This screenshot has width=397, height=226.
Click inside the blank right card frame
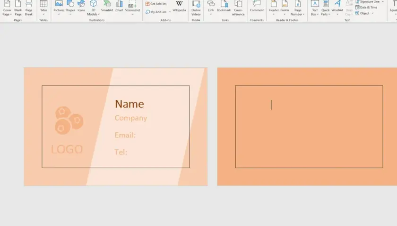coord(309,127)
